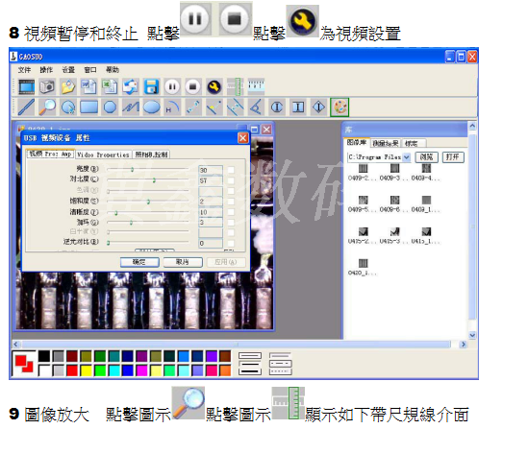
Task: Click the blue floppy disk save icon
Action: [x=151, y=86]
